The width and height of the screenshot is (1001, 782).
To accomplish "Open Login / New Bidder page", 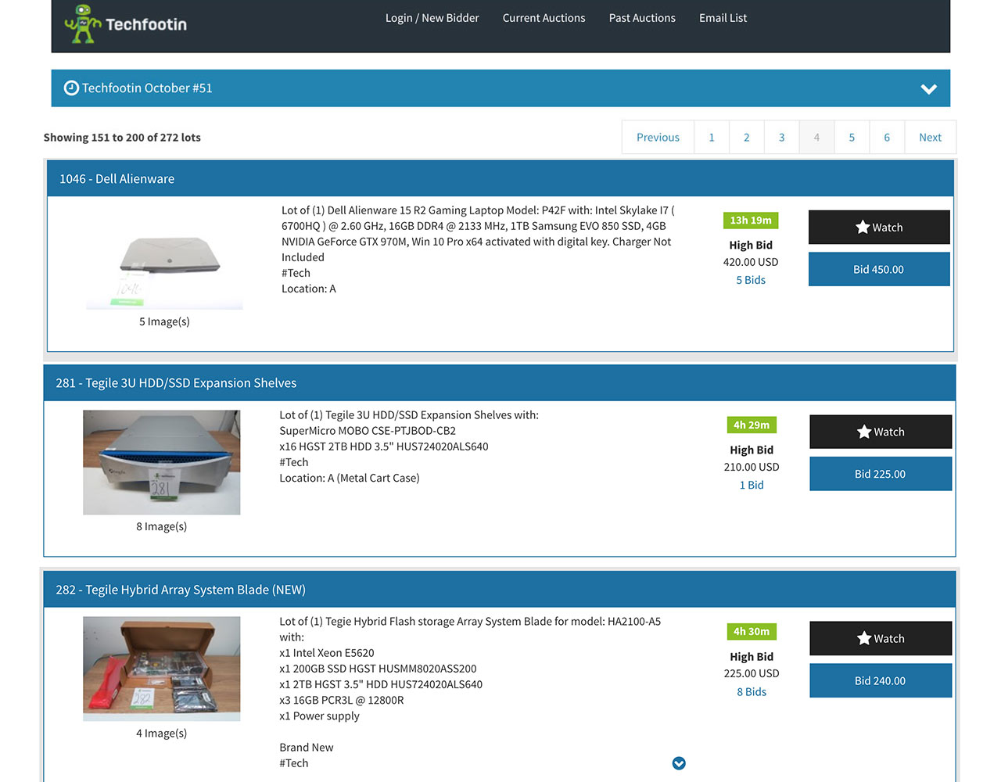I will [432, 18].
